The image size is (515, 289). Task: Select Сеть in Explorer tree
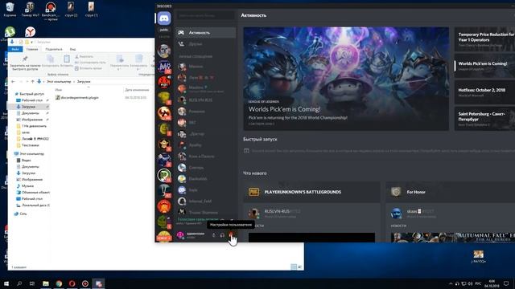pyautogui.click(x=23, y=214)
